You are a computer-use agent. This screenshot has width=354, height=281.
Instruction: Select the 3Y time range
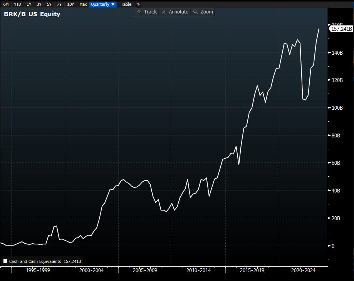tap(39, 4)
